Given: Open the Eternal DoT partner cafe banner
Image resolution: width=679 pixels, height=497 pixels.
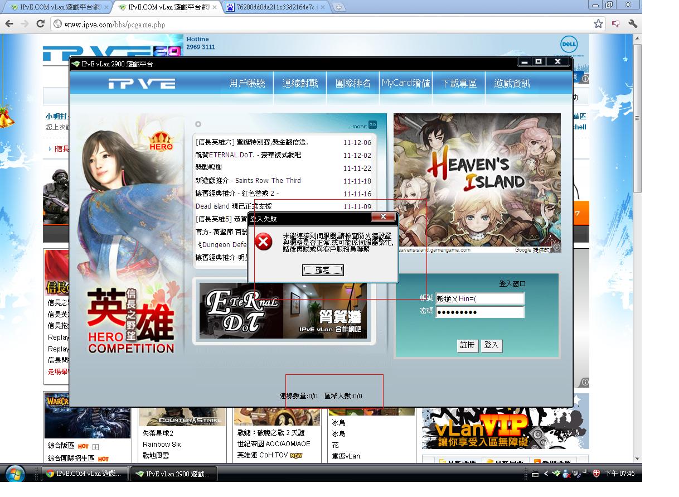Looking at the screenshot, I should 283,311.
